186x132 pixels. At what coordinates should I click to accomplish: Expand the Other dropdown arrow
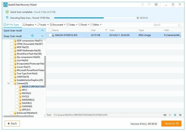pyautogui.click(x=101, y=25)
